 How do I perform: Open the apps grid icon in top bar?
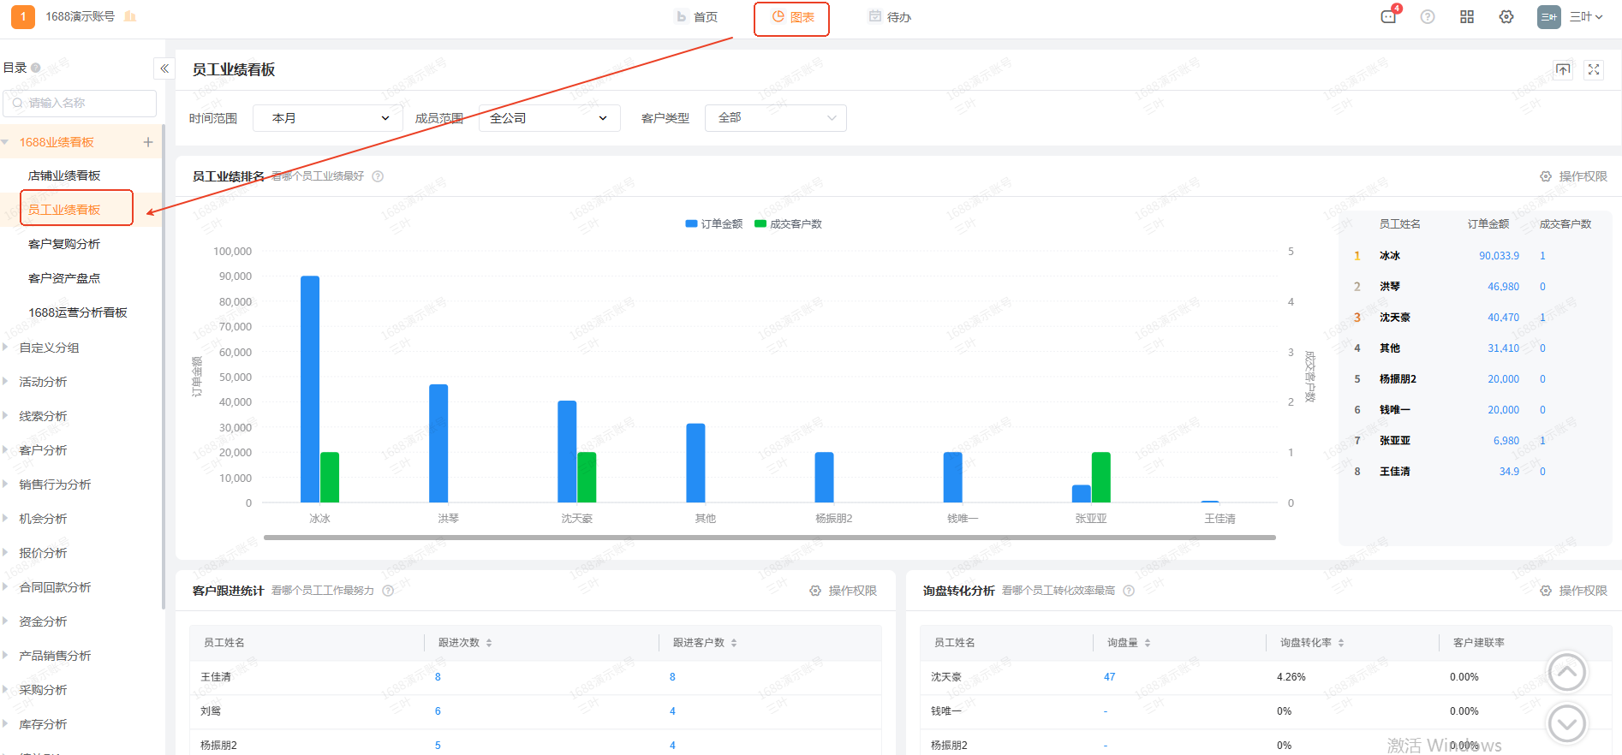(1467, 17)
